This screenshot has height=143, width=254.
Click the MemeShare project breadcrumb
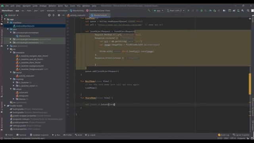7,11
